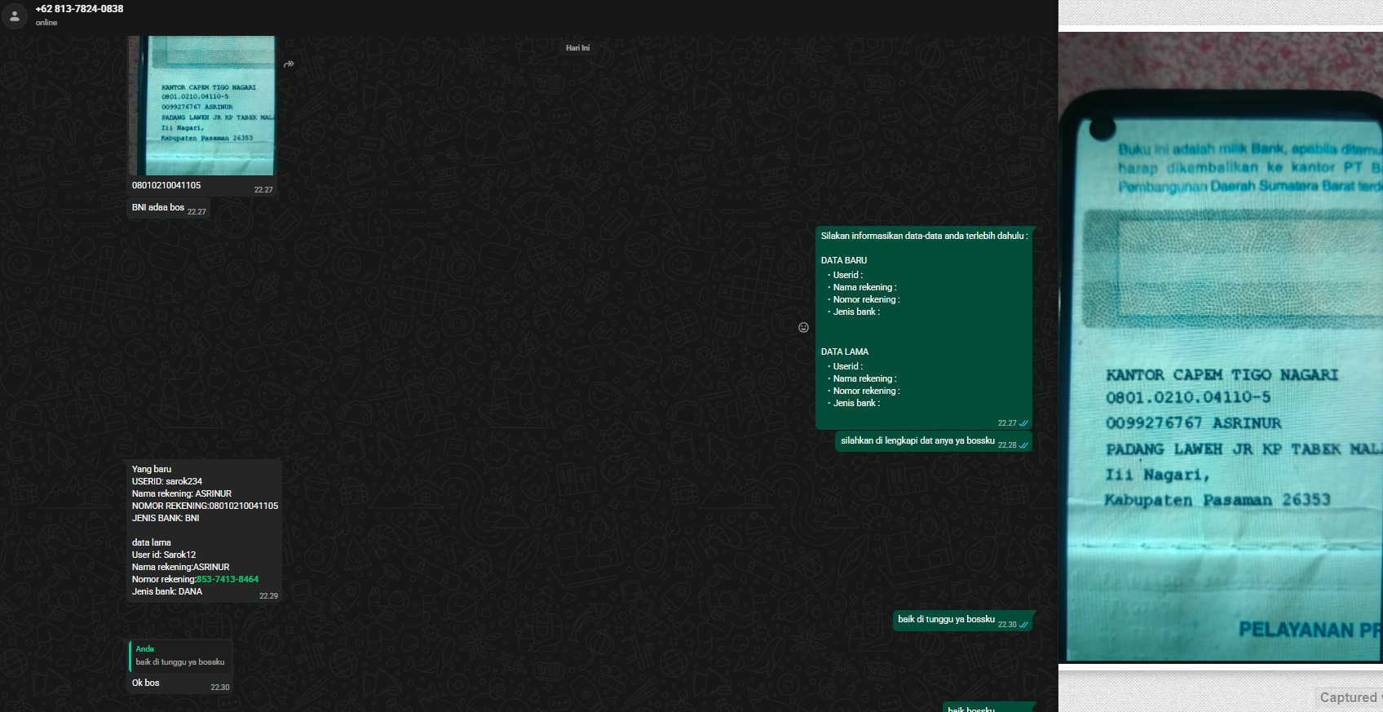Image resolution: width=1383 pixels, height=712 pixels.
Task: Jump to quoted message from 'Anda'
Action: 180,656
